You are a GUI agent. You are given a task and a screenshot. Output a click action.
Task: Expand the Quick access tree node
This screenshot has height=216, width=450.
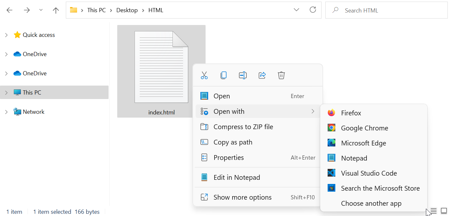pyautogui.click(x=6, y=35)
